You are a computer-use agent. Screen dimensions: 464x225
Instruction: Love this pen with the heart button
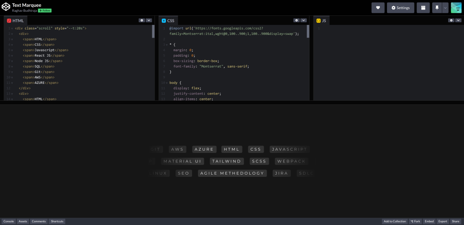coord(378,8)
